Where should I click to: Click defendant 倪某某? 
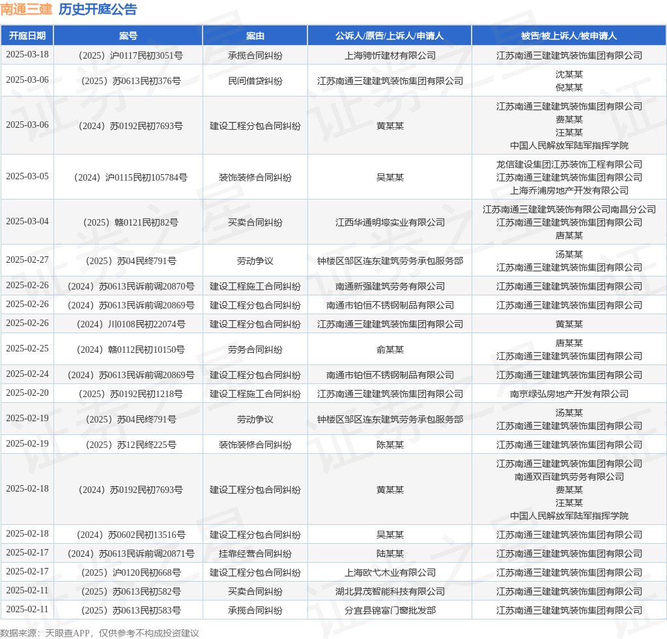click(569, 87)
